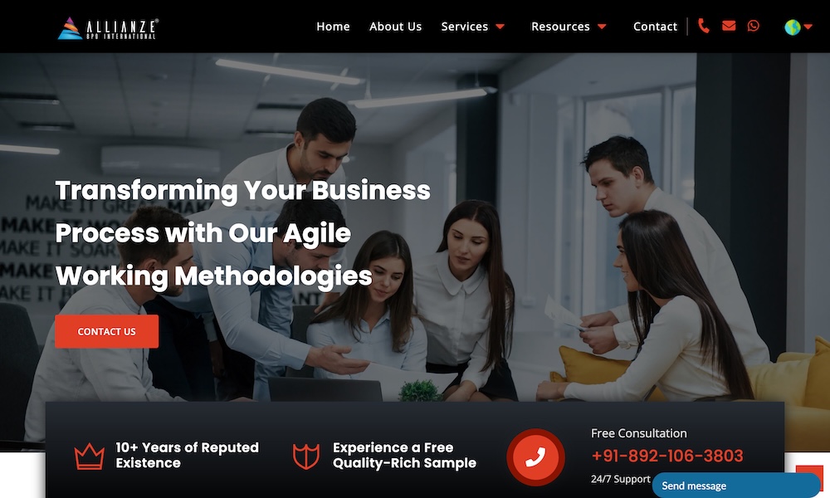The width and height of the screenshot is (830, 498).
Task: Click the red phone icon in header
Action: pos(704,26)
